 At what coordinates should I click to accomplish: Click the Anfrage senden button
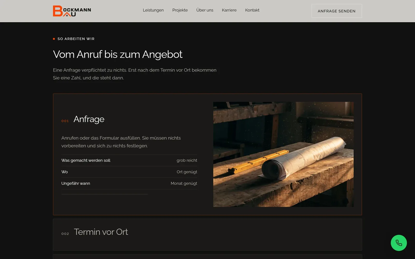click(x=336, y=11)
